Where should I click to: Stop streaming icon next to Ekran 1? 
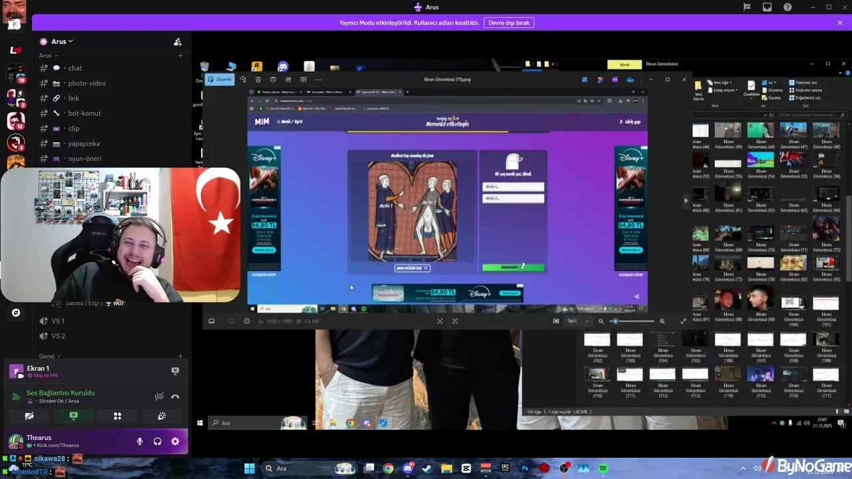[x=175, y=371]
